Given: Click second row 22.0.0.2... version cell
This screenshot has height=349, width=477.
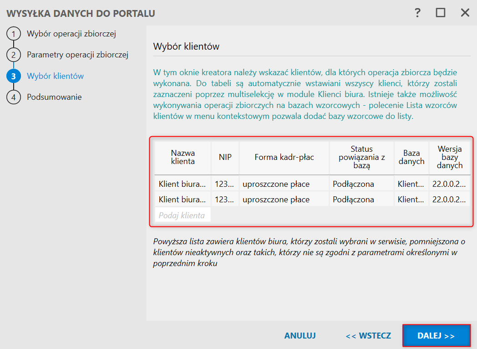Looking at the screenshot, I should coord(450,200).
